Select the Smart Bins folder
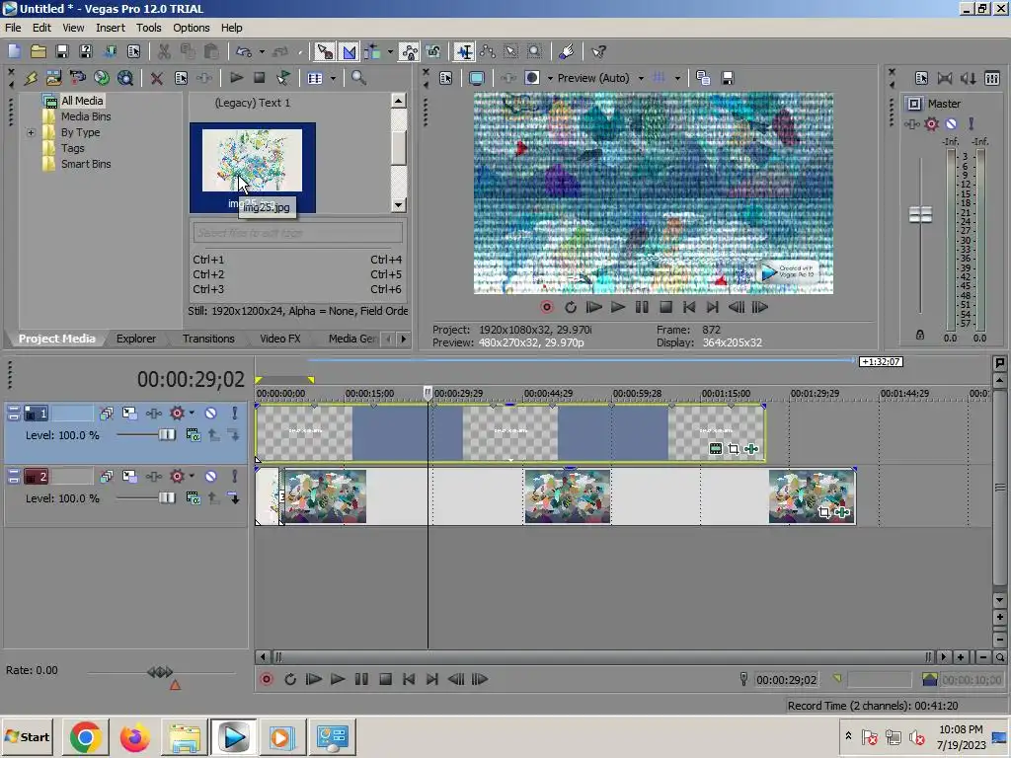This screenshot has height=758, width=1011. click(x=86, y=164)
